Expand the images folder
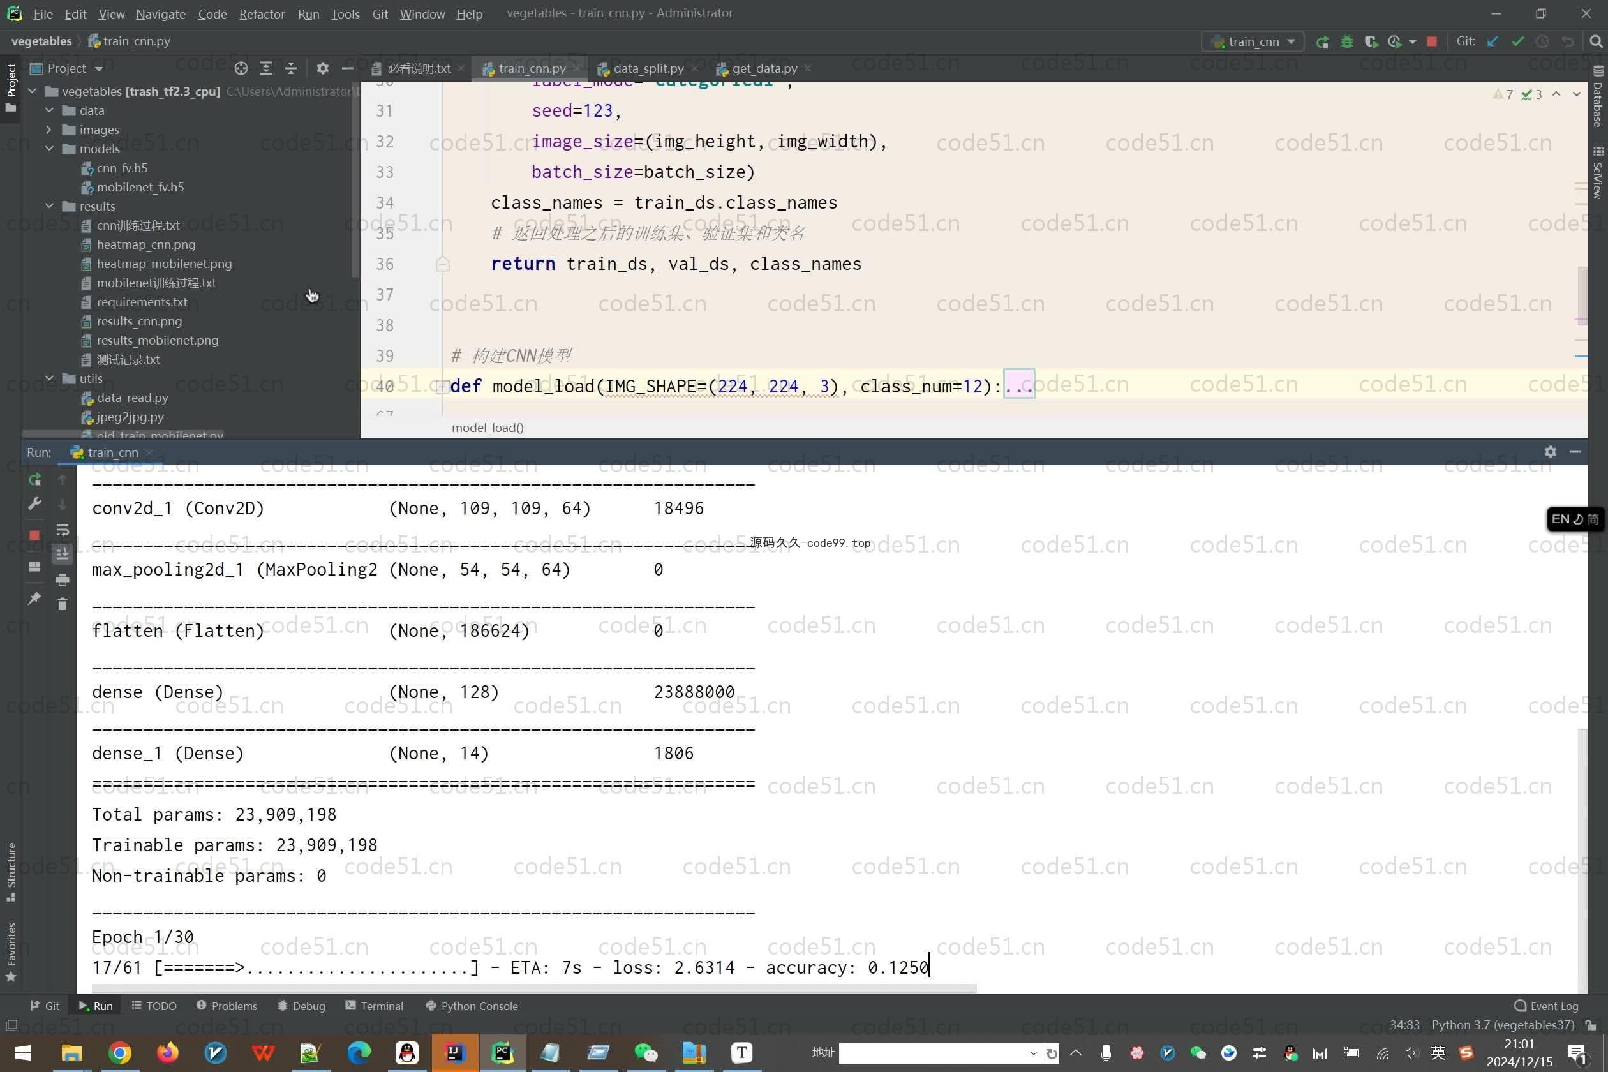1608x1072 pixels. (49, 129)
